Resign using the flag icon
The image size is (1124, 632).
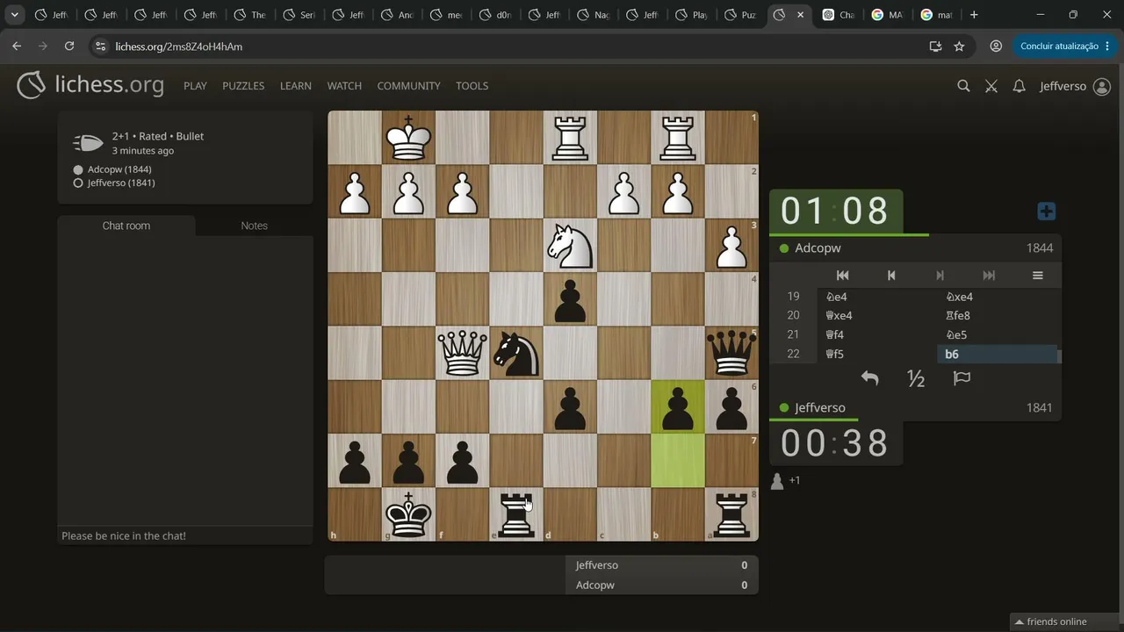962,378
